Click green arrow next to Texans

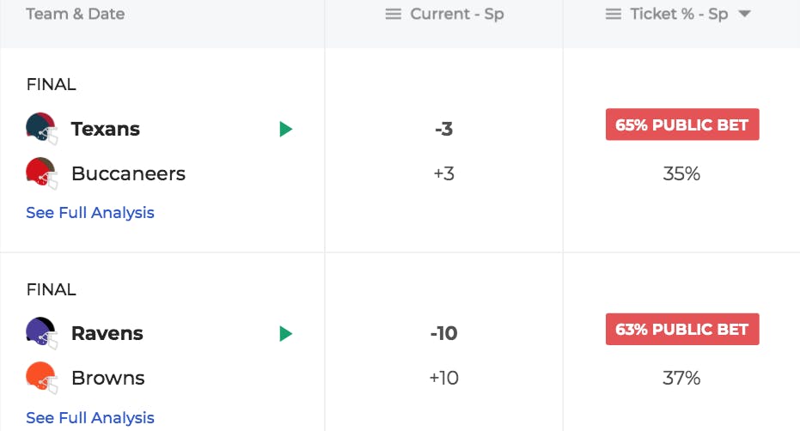(286, 129)
